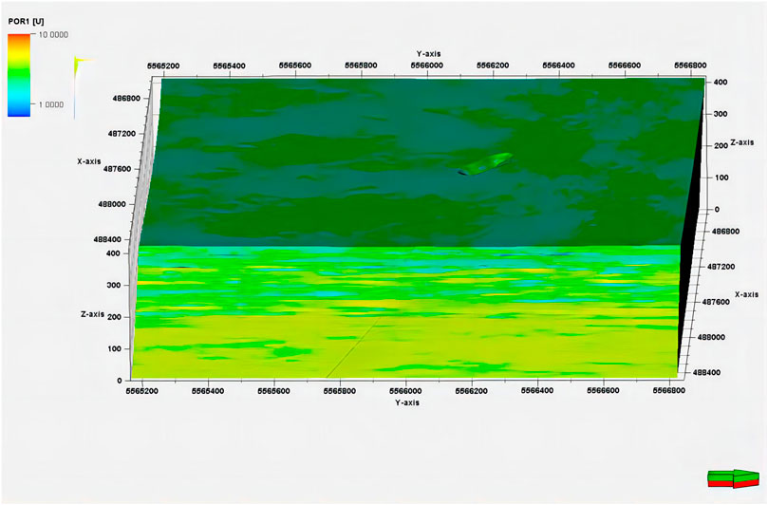Click the diagonal fault line on front section
Image resolution: width=768 pixels, height=505 pixels.
click(x=354, y=346)
